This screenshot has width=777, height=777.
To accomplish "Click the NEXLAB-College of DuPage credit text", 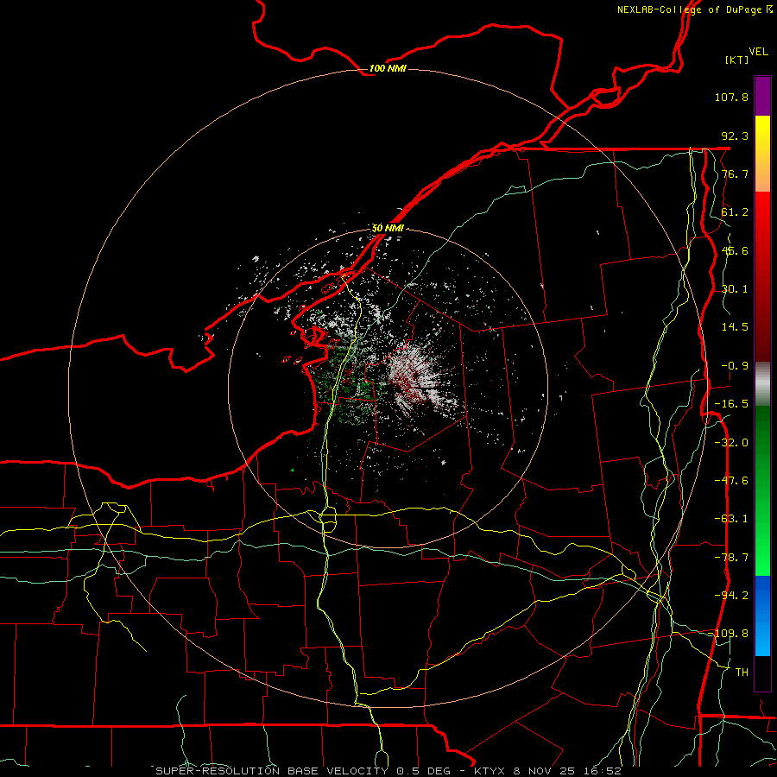I will (x=694, y=9).
